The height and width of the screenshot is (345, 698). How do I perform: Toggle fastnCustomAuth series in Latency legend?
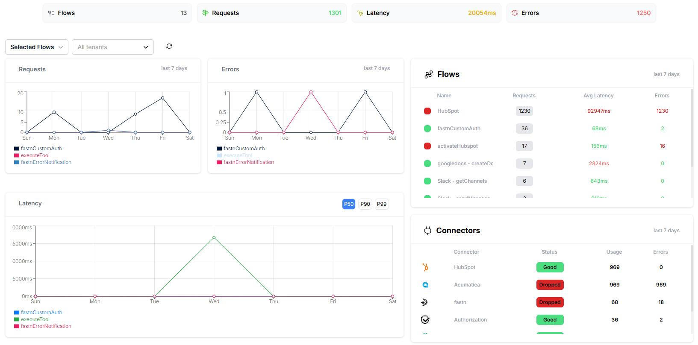(38, 313)
